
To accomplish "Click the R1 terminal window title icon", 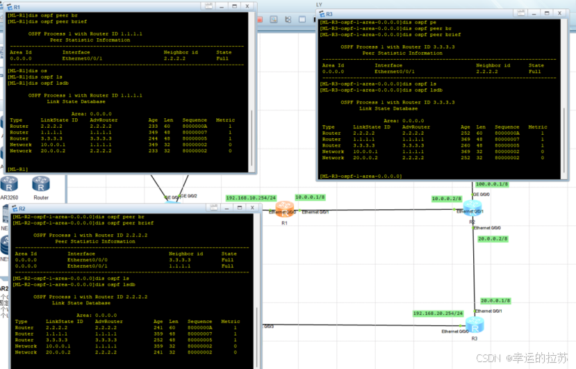I will pos(10,7).
